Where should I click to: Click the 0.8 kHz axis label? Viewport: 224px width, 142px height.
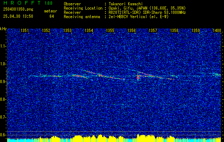pos(3,99)
